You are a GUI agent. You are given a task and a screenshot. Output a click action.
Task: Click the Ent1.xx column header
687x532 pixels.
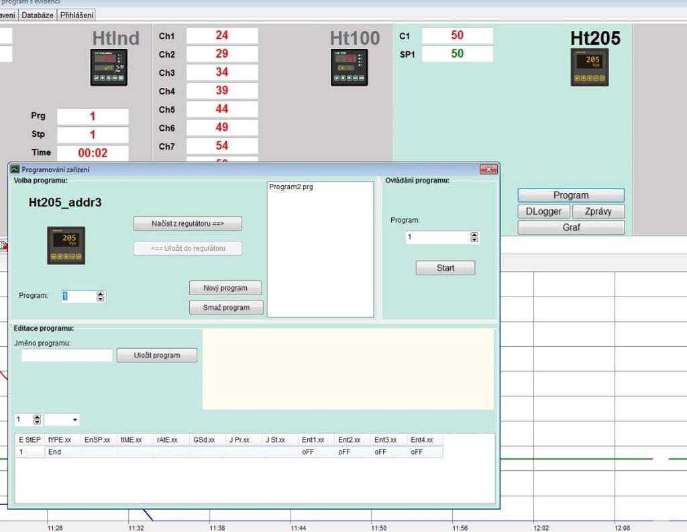tap(317, 439)
